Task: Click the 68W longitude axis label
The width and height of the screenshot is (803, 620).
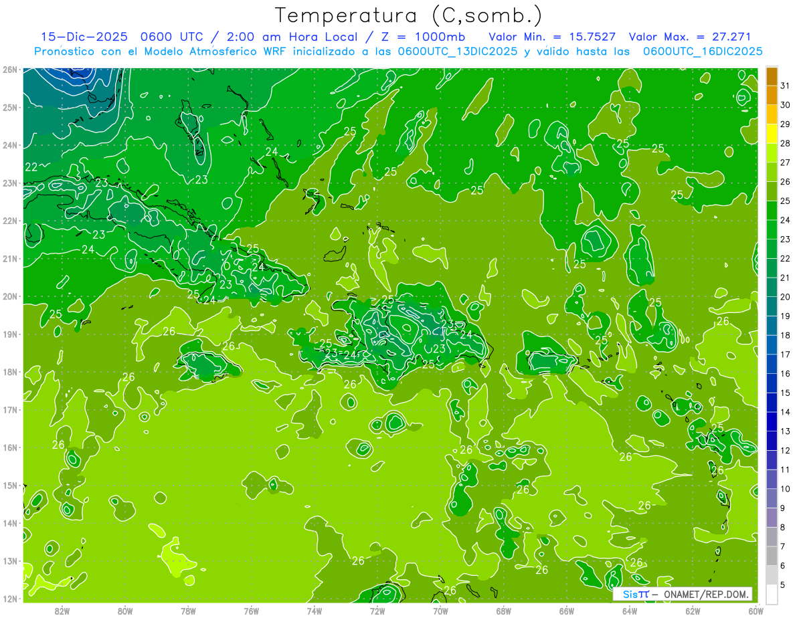Action: click(x=504, y=611)
